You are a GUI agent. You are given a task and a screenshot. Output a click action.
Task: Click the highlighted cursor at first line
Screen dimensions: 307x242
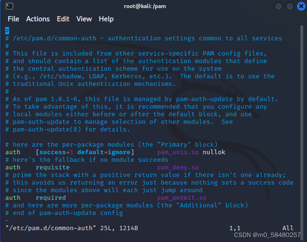point(7,31)
